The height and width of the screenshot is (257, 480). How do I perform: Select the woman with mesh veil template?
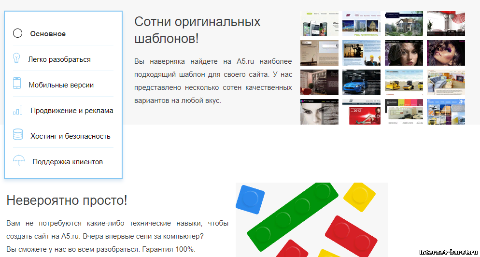pyautogui.click(x=404, y=53)
